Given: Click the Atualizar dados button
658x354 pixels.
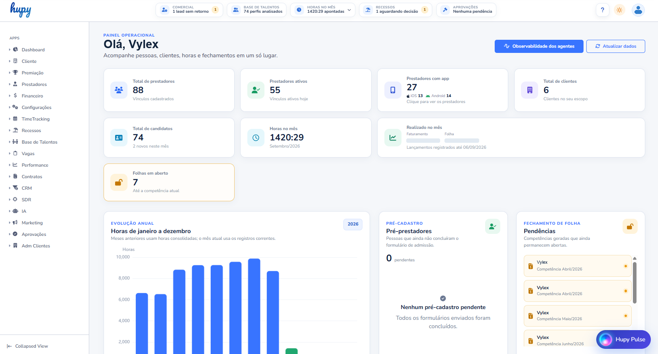Looking at the screenshot, I should (x=616, y=46).
